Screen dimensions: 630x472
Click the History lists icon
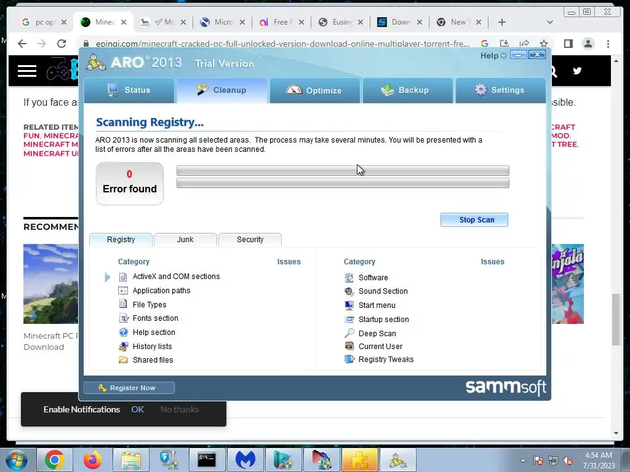pyautogui.click(x=123, y=347)
